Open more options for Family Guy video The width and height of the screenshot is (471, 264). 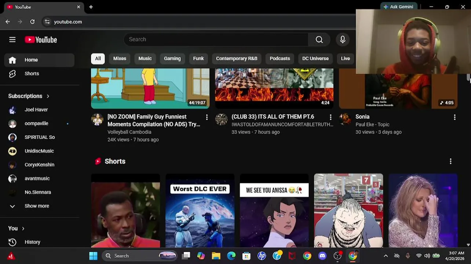click(x=207, y=117)
